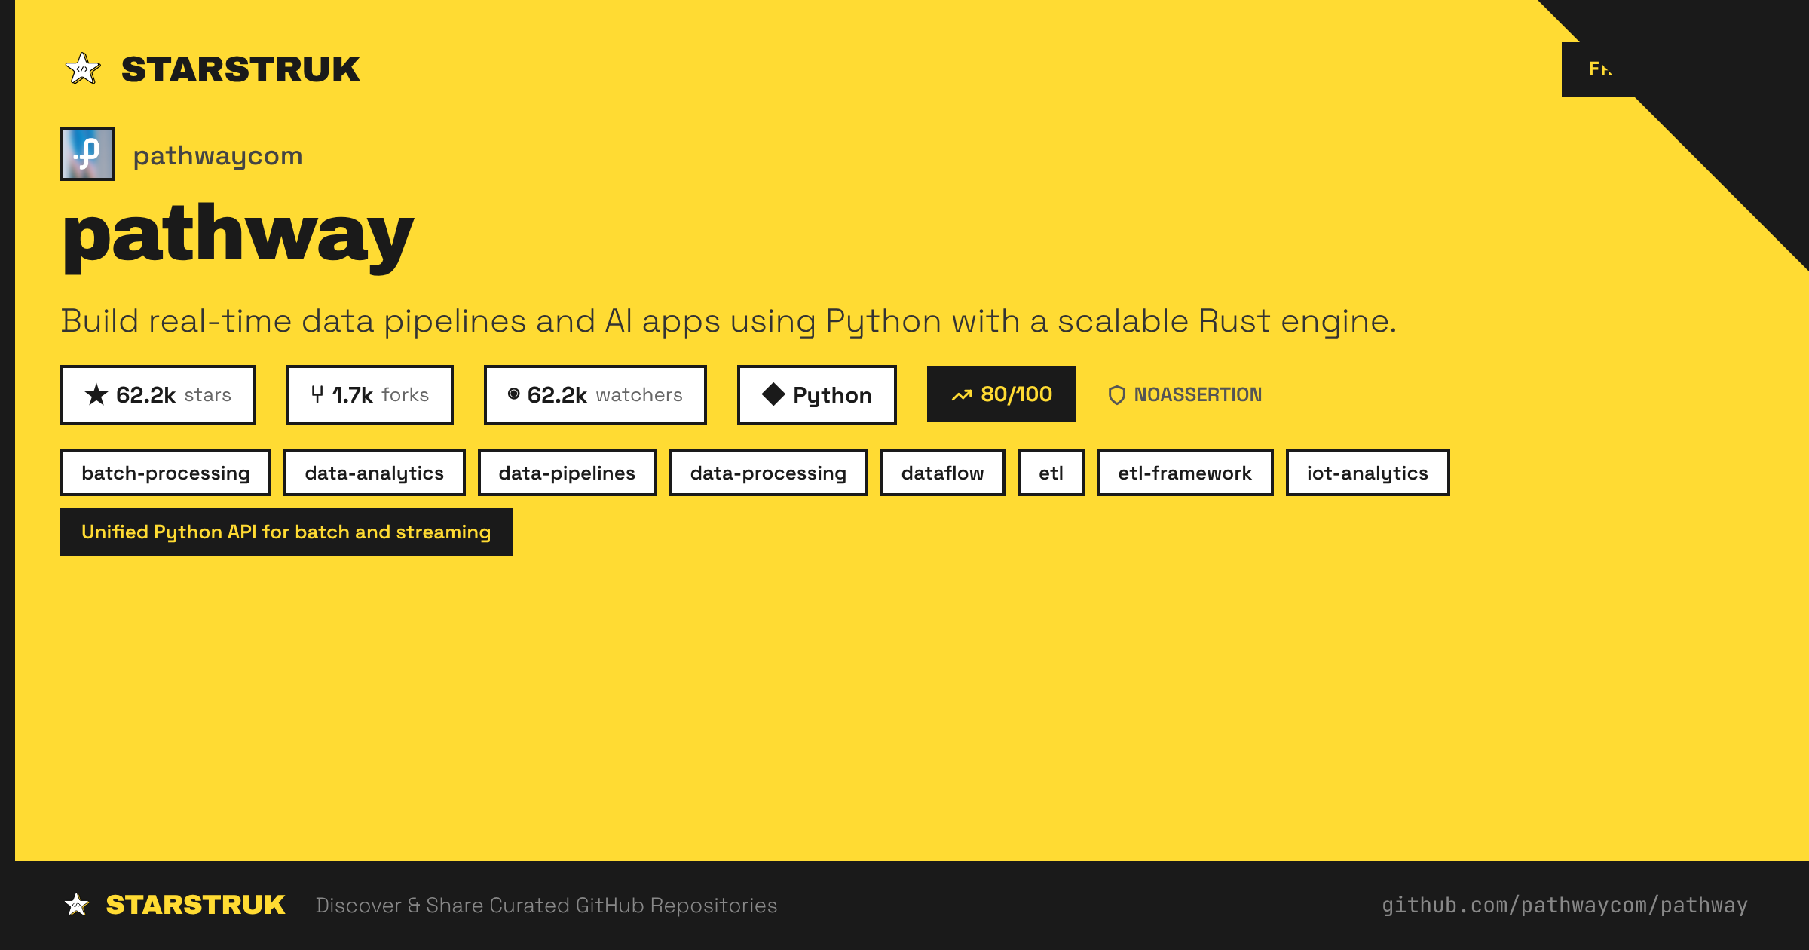
Task: Click Unified Python API for batch and streaming banner
Action: tap(286, 532)
